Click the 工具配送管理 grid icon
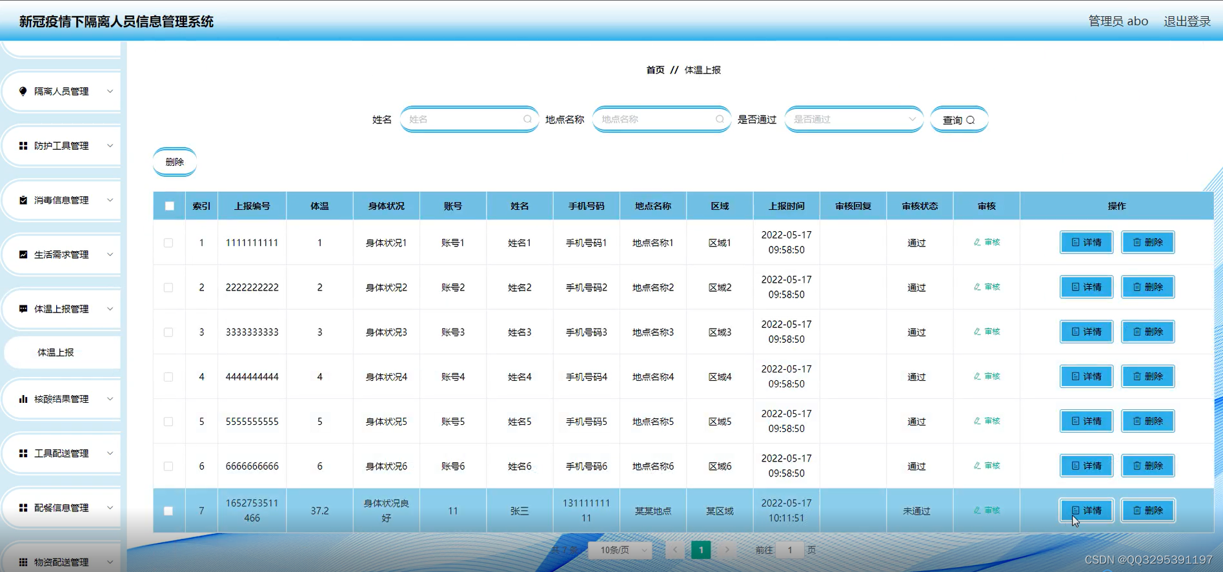 pyautogui.click(x=23, y=453)
